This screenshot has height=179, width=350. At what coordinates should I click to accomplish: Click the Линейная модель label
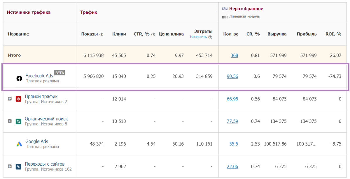[x=244, y=17]
